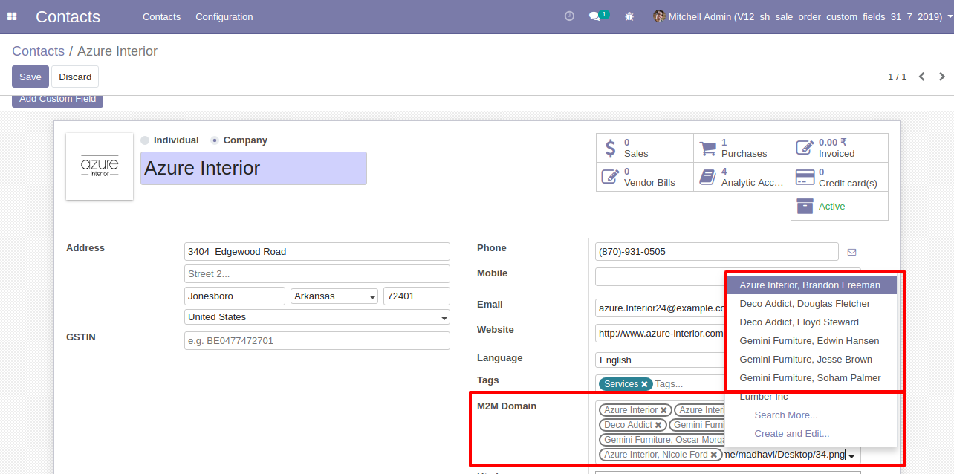Save the contact record
Viewport: 954px width, 474px height.
point(30,77)
